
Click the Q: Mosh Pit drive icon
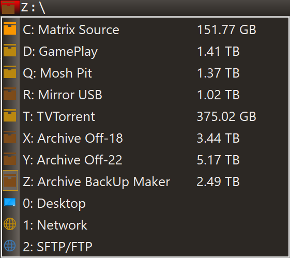point(10,72)
